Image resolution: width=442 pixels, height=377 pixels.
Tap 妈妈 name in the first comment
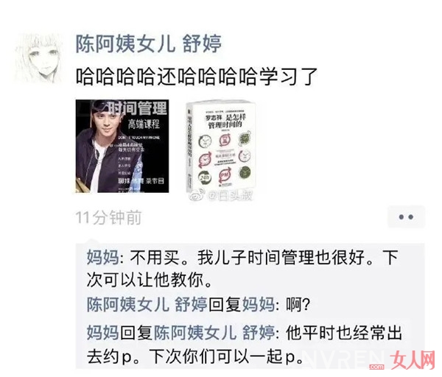coord(103,257)
